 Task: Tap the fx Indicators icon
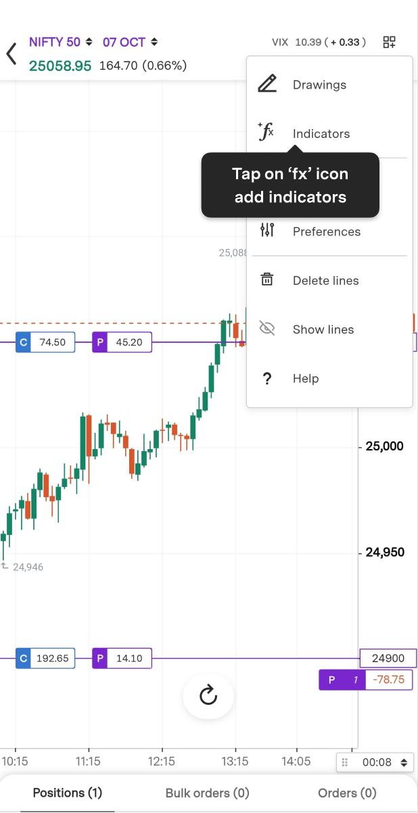click(266, 132)
